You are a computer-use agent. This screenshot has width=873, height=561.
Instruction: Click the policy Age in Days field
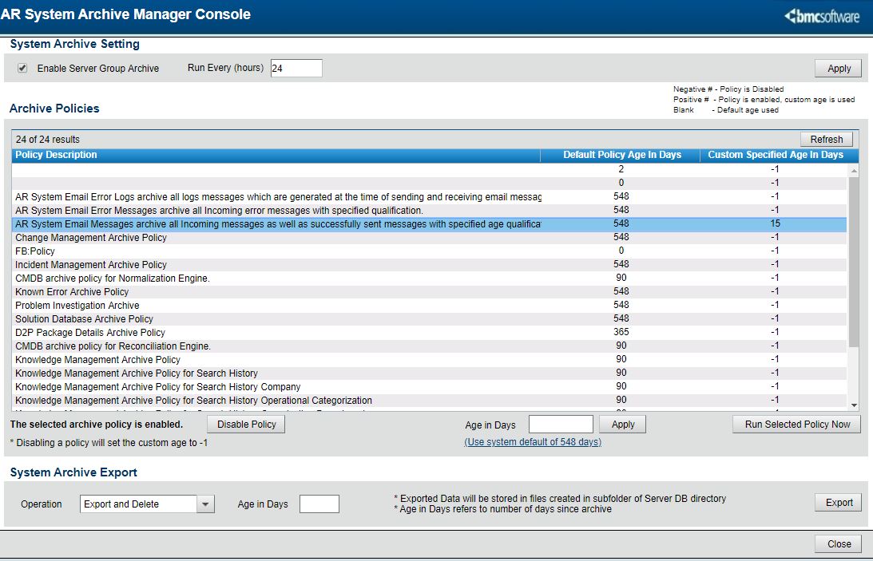(561, 425)
